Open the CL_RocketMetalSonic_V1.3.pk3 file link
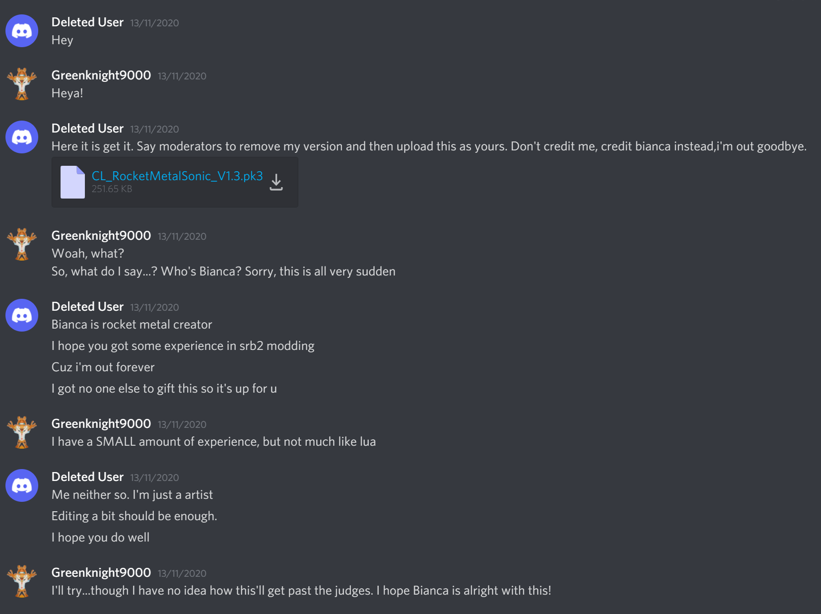This screenshot has height=614, width=821. (x=177, y=176)
